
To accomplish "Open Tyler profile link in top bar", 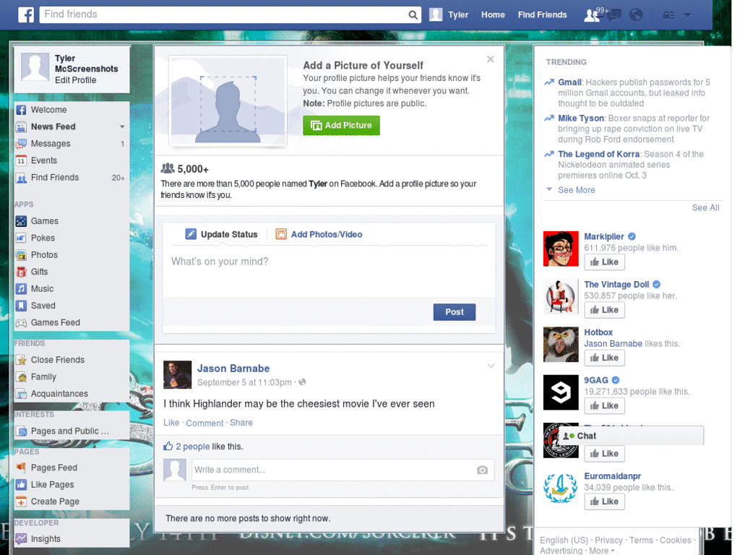I will pos(457,14).
